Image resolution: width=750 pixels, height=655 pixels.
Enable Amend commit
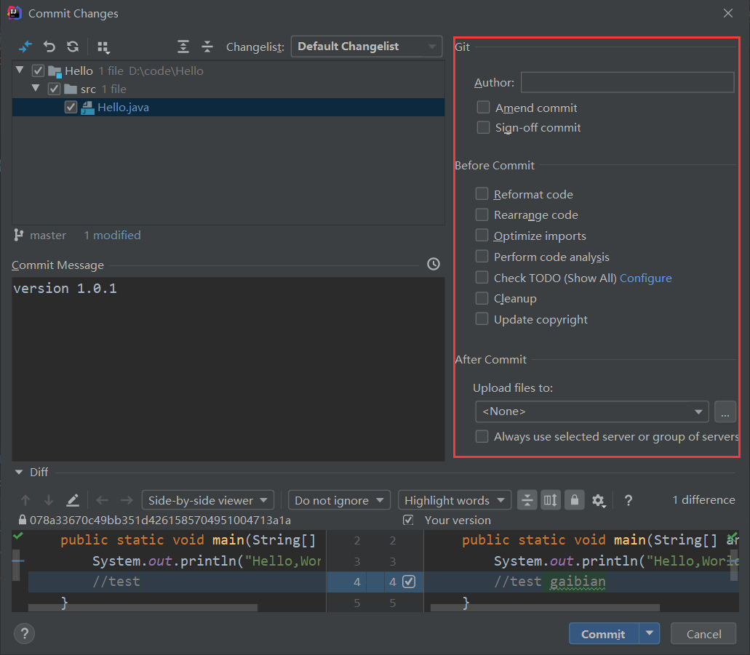pos(483,107)
